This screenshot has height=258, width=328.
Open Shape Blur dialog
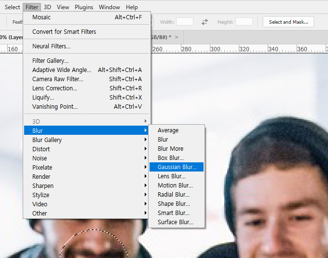(x=177, y=204)
